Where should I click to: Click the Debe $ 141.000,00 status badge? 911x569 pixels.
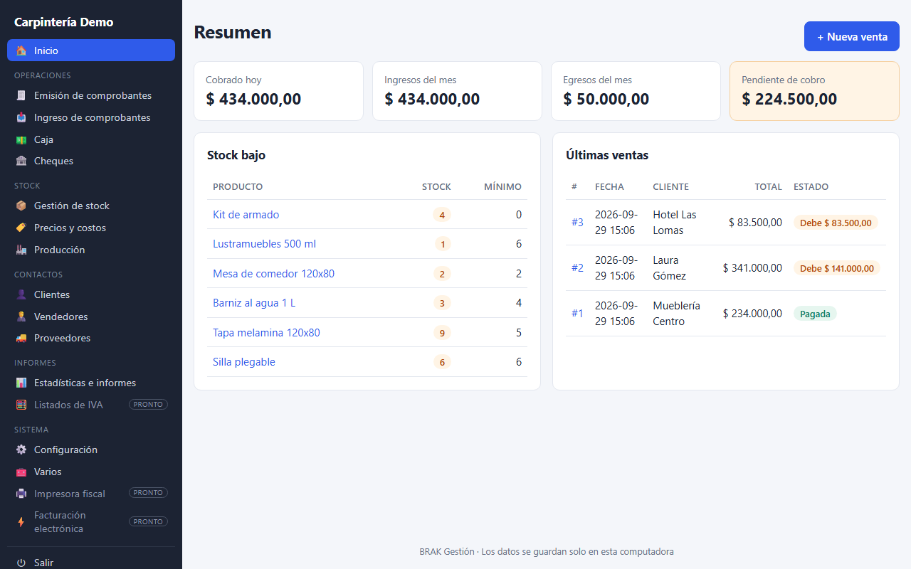coord(837,268)
